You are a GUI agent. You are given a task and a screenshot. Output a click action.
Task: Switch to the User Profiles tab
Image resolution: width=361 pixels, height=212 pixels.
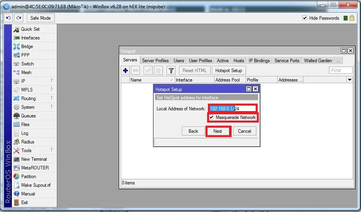click(x=200, y=61)
